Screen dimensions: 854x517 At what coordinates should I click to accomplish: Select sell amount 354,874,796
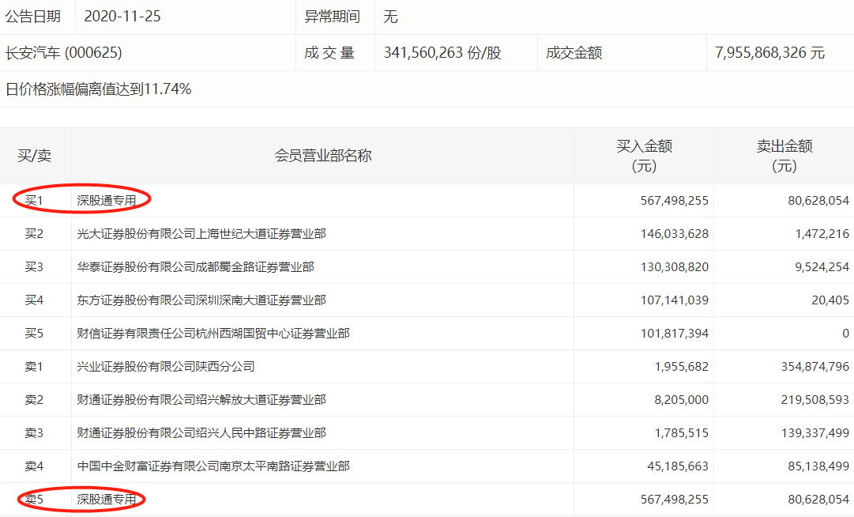(x=814, y=367)
